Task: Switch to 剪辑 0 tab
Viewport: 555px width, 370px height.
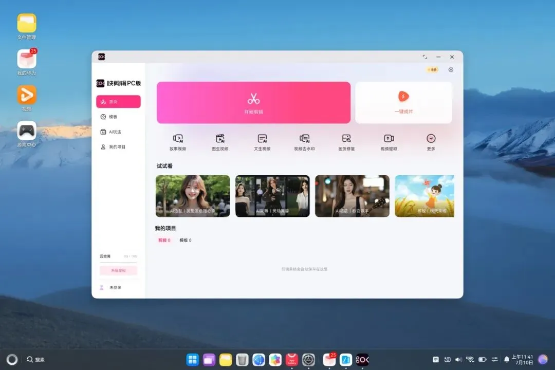Action: pos(164,240)
